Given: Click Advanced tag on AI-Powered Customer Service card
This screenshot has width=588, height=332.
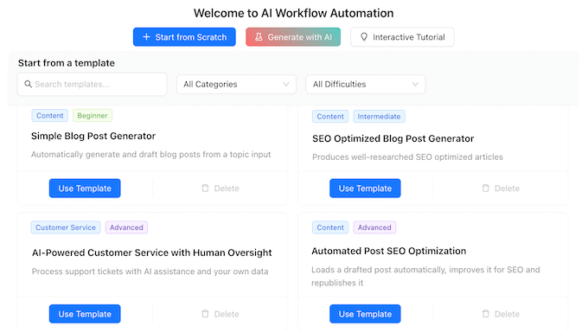Looking at the screenshot, I should coord(126,227).
